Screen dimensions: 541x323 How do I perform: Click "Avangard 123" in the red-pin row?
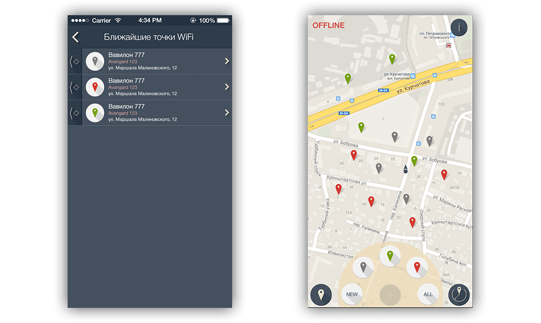point(122,87)
